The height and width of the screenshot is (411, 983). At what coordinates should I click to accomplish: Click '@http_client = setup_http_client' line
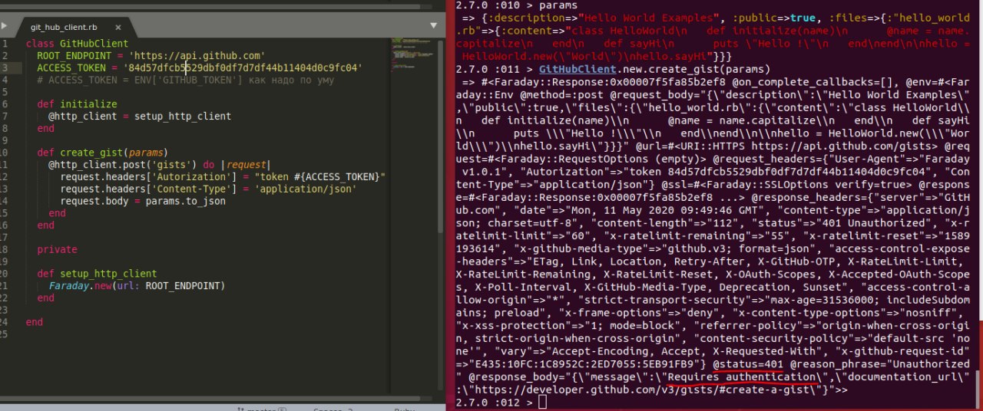tap(140, 117)
